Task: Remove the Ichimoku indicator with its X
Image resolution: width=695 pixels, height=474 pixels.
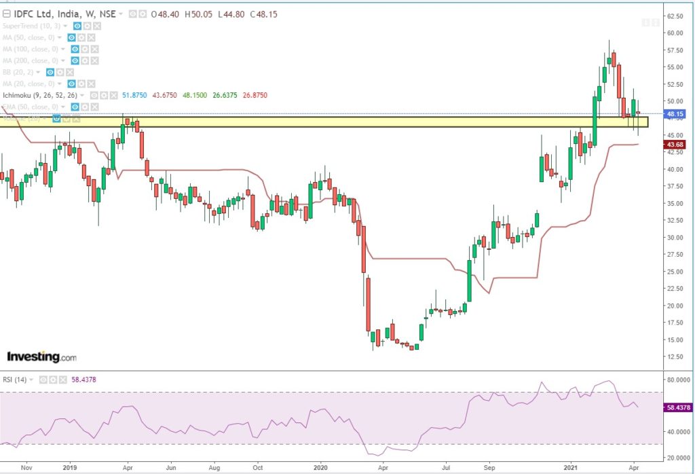Action: point(113,95)
